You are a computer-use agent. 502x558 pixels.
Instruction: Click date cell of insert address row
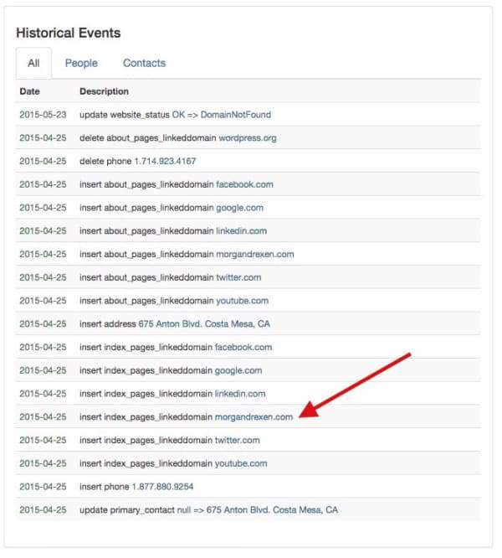pyautogui.click(x=43, y=324)
